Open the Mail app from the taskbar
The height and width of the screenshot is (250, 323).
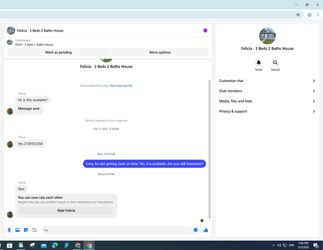[43, 245]
